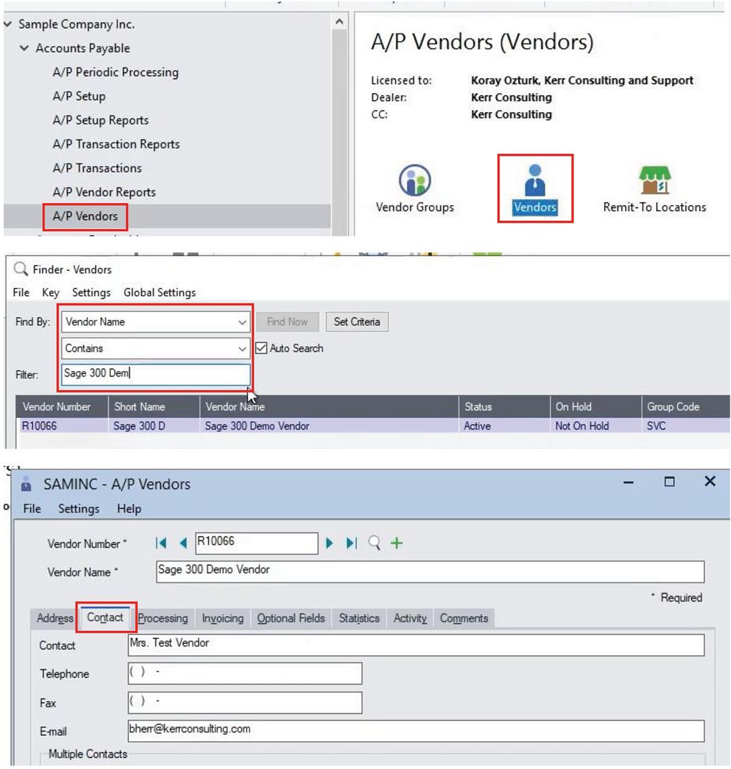
Task: Sort by Vendor Name column header
Action: click(x=329, y=406)
